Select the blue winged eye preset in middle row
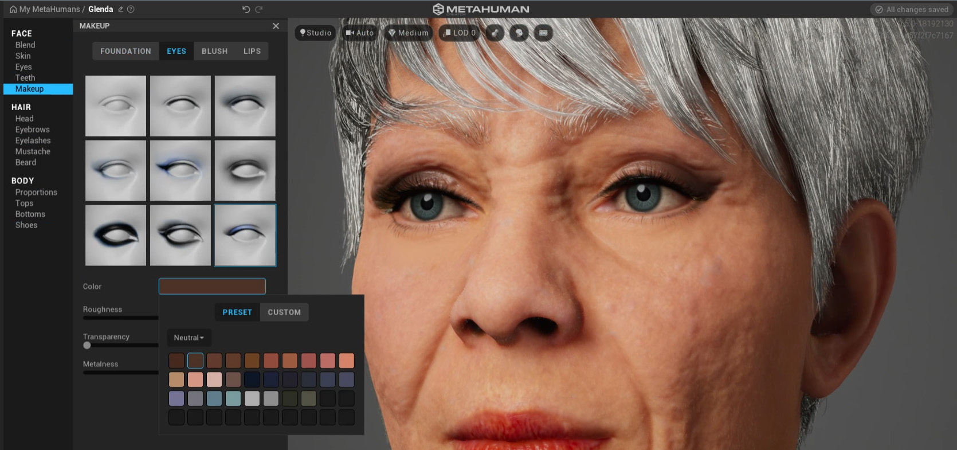The image size is (957, 450). 181,171
